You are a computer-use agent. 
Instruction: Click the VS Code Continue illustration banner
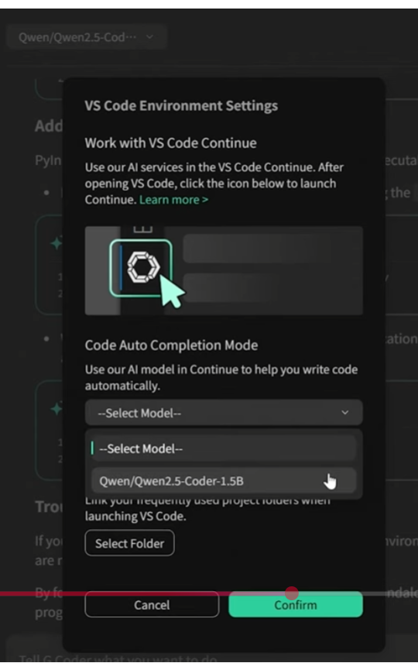(x=224, y=270)
